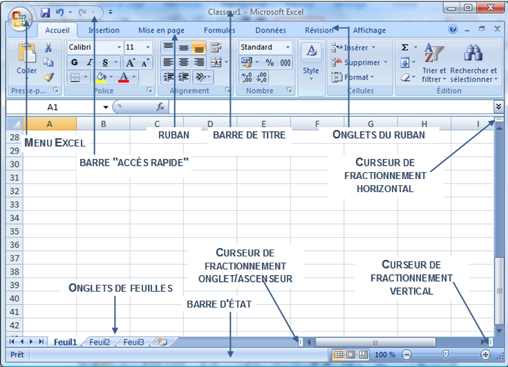Screen dimensions: 508x367
Task: Cut selection with scissors icon
Action: click(x=48, y=48)
